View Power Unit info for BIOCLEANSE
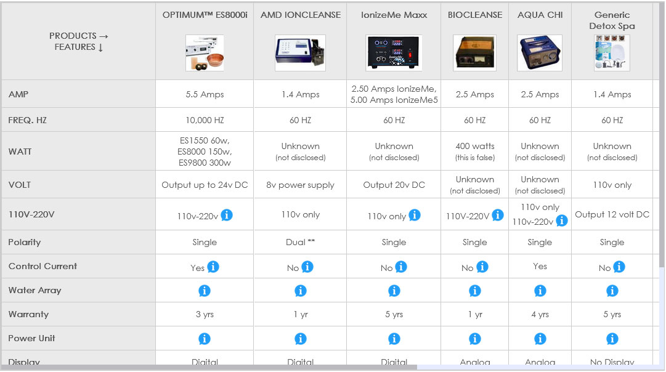The width and height of the screenshot is (666, 372). pos(475,339)
